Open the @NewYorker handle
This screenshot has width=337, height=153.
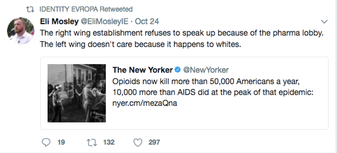[206, 70]
